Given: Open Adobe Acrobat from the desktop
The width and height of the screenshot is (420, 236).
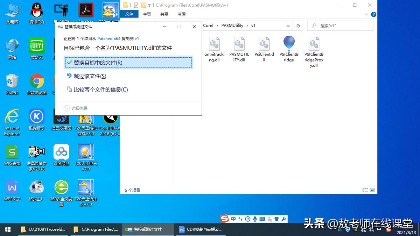Looking at the screenshot, I should pyautogui.click(x=85, y=10).
